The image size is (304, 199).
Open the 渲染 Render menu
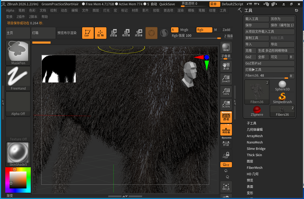point(181,11)
